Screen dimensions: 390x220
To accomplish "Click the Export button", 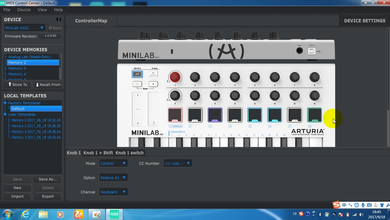I will pyautogui.click(x=48, y=196).
